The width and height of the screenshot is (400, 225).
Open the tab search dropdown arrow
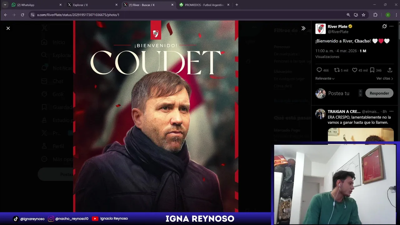(x=5, y=5)
